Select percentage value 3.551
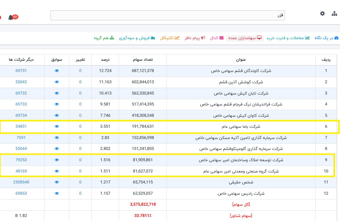Screen dimensions: 341x221 (x=105, y=126)
